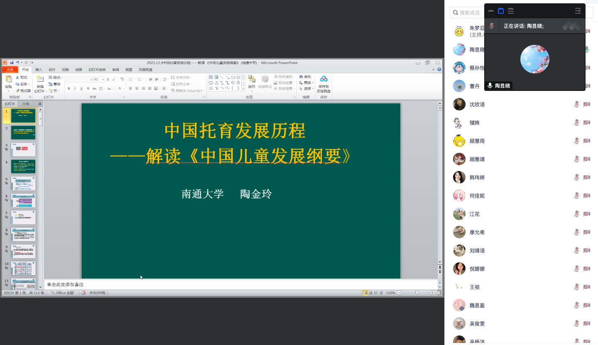Open the font size dropdown showing 40

tap(102, 79)
